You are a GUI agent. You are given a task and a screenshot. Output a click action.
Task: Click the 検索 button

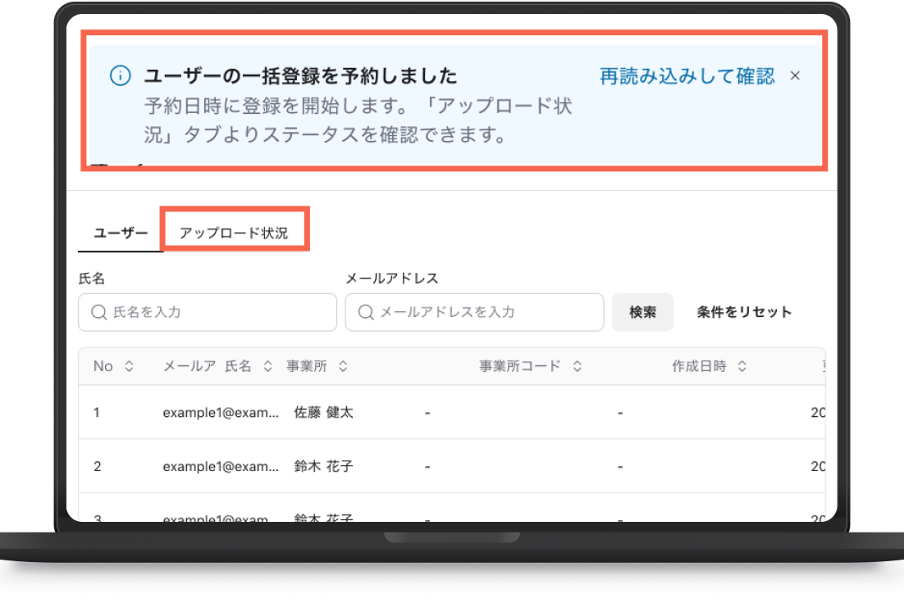point(642,312)
